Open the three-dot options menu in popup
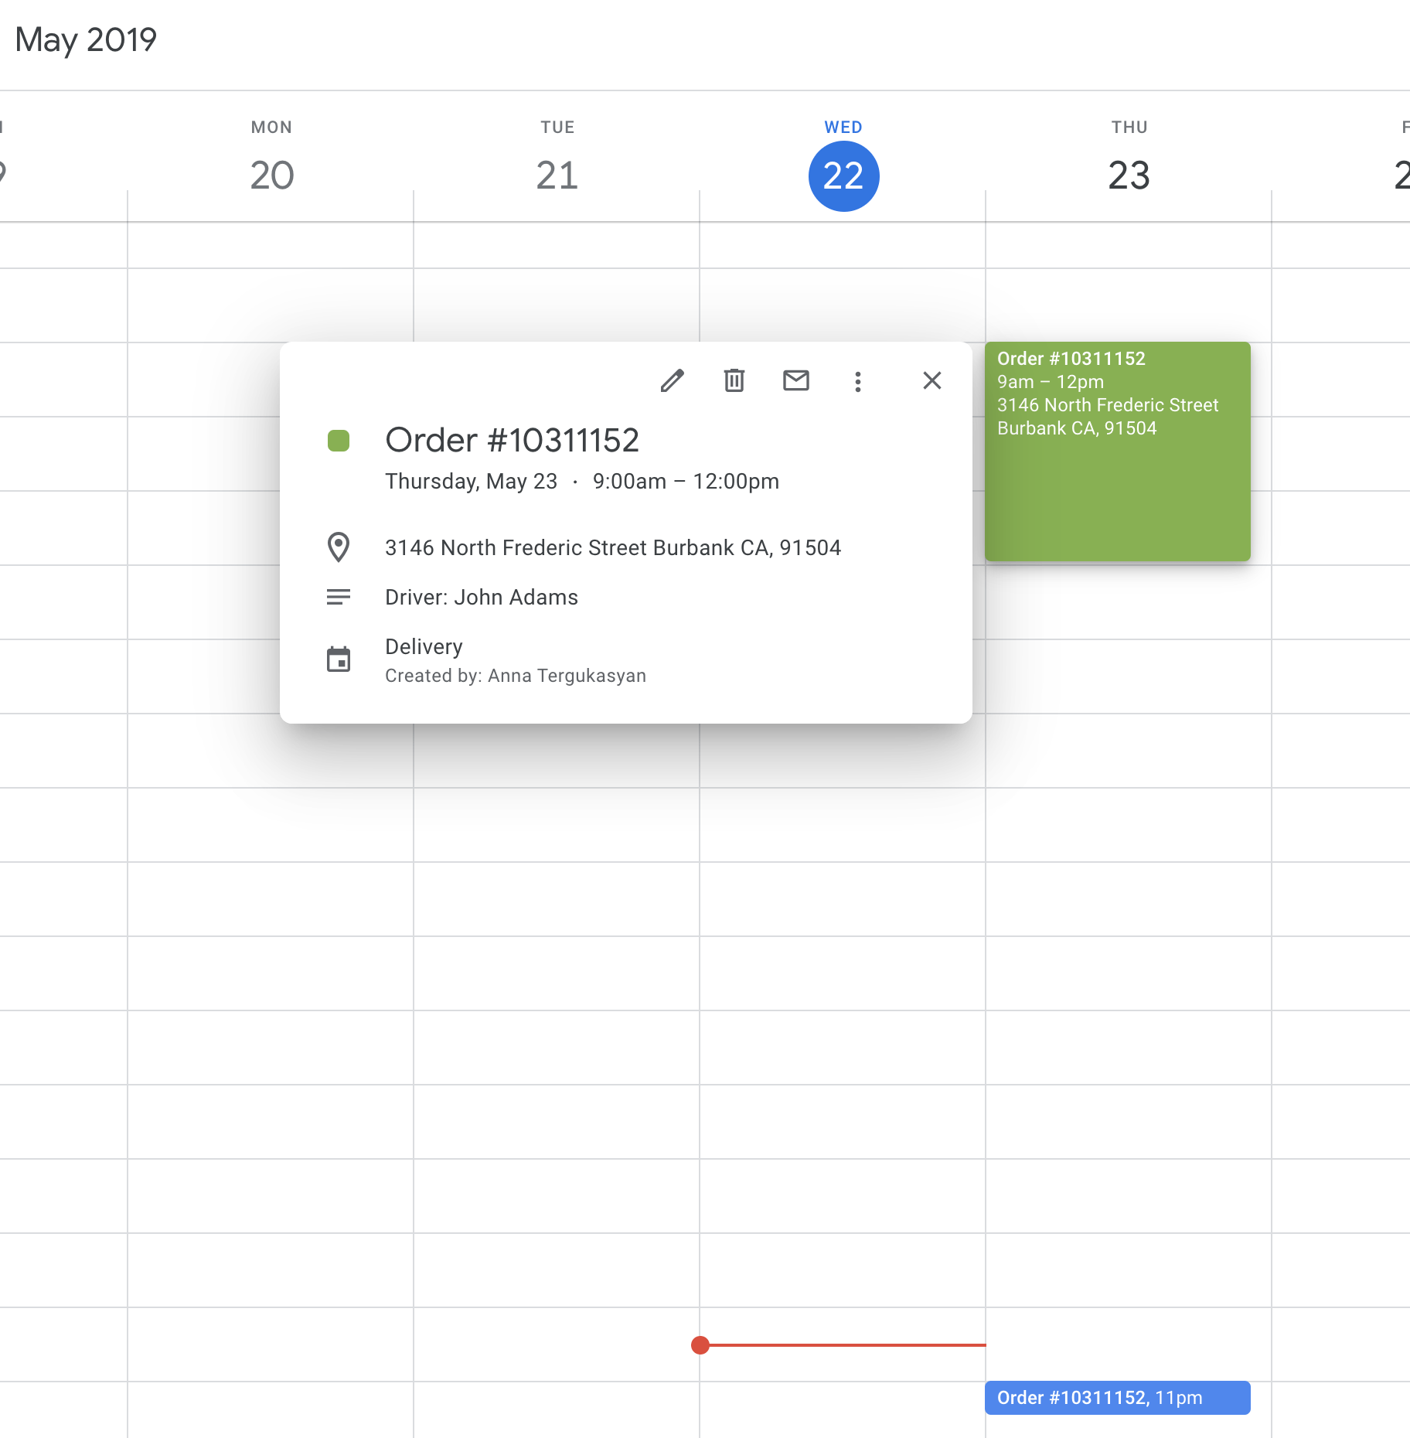The image size is (1410, 1438). point(858,381)
